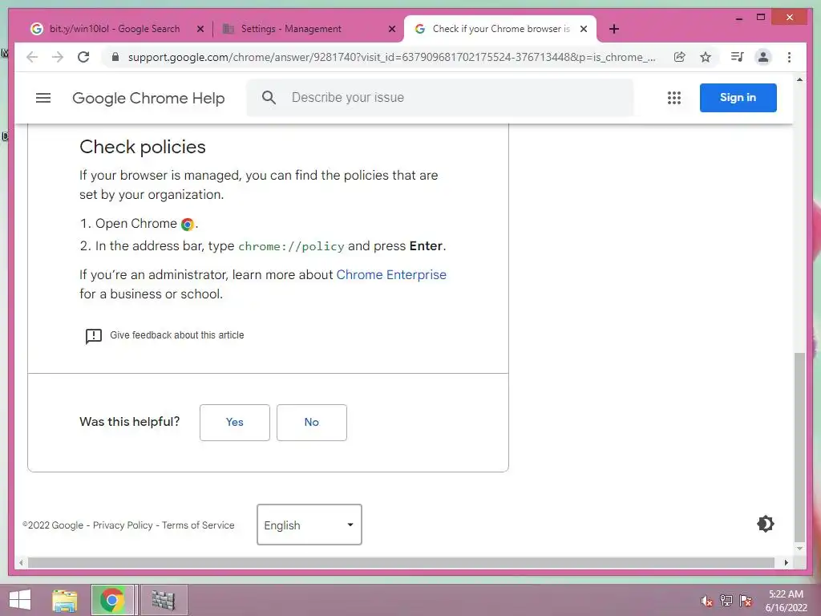Open the firewall brick wall taskbar app
The width and height of the screenshot is (821, 616).
point(164,600)
